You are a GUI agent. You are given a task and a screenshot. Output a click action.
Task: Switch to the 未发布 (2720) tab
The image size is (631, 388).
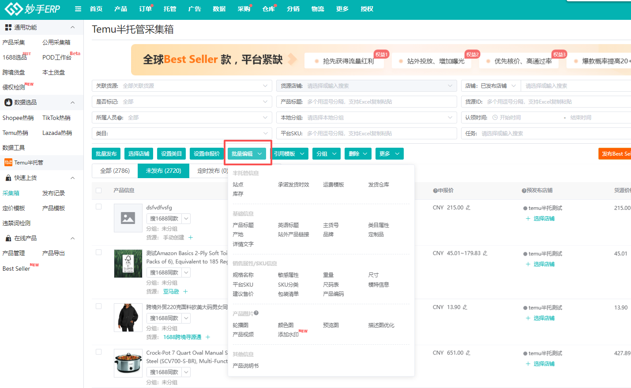click(164, 171)
